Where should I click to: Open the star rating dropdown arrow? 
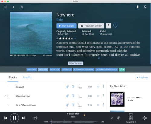click(x=75, y=38)
